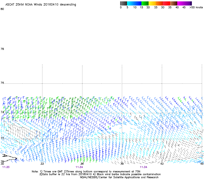Click the title 'ASCAT 25KM NOAA Winds 20160410 descending'
Screen dimensions: 204x179
41,5
